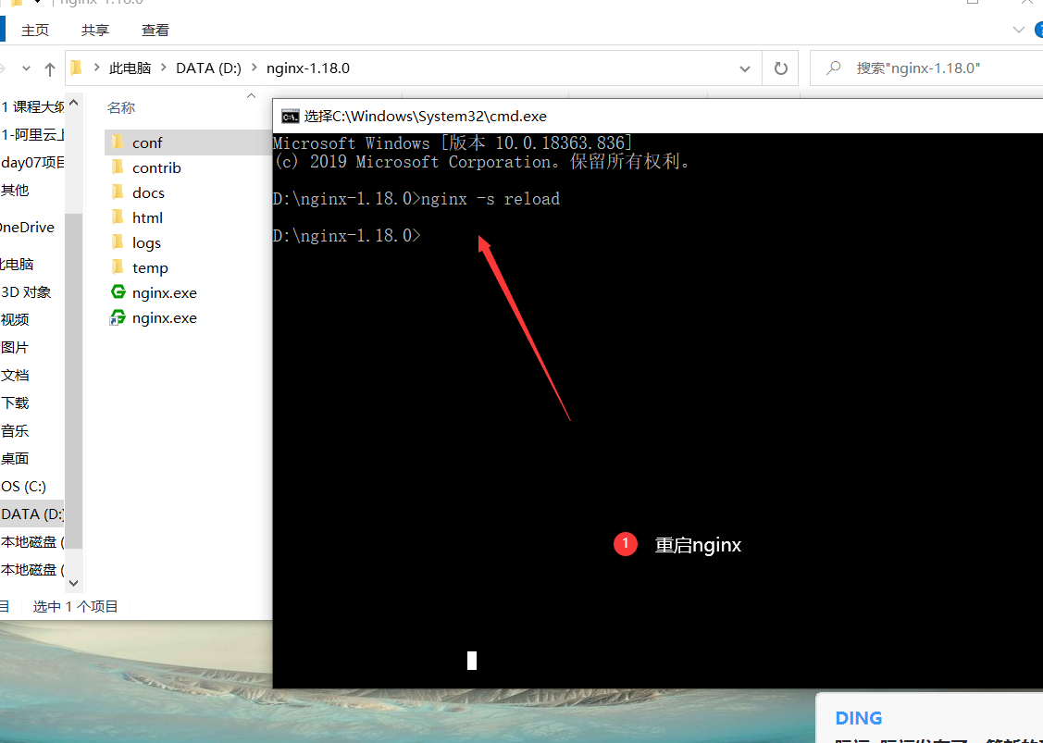
Task: Select day07项目 in navigation pane
Action: [x=32, y=163]
